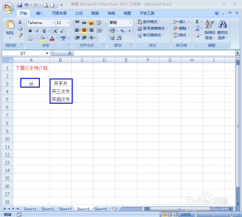Click the Office button logo

pyautogui.click(x=8, y=8)
